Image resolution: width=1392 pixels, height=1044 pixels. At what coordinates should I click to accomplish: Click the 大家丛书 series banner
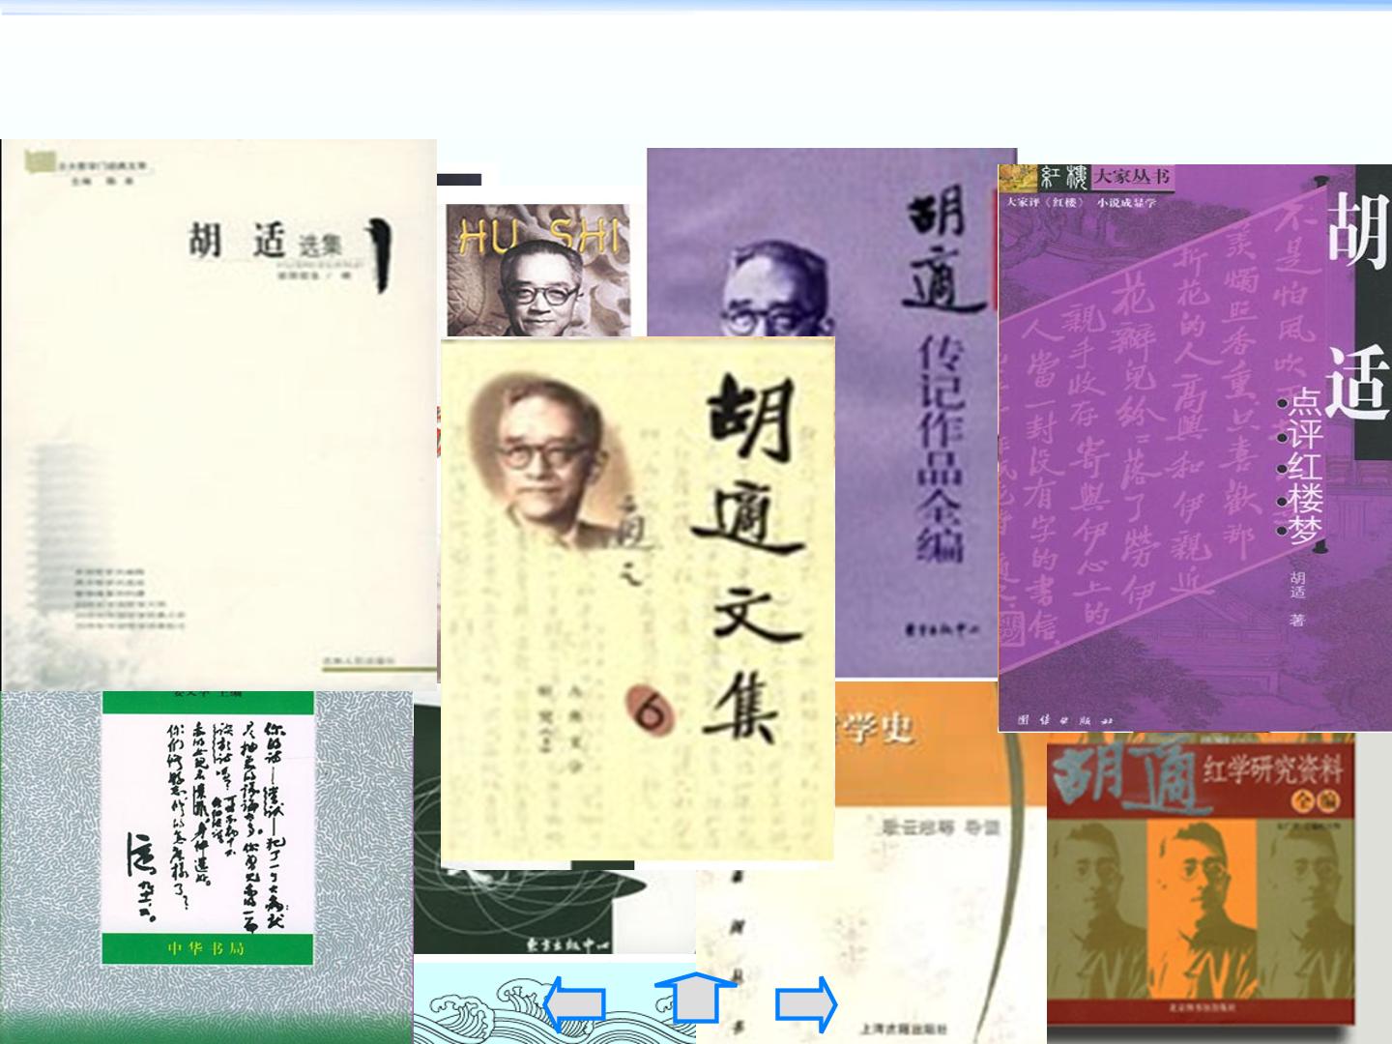click(x=1131, y=177)
